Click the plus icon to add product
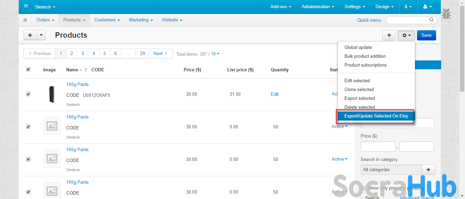Viewport: 465px width, 199px height. click(389, 35)
